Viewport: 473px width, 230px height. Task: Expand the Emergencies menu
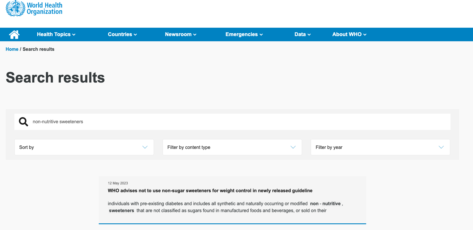244,34
